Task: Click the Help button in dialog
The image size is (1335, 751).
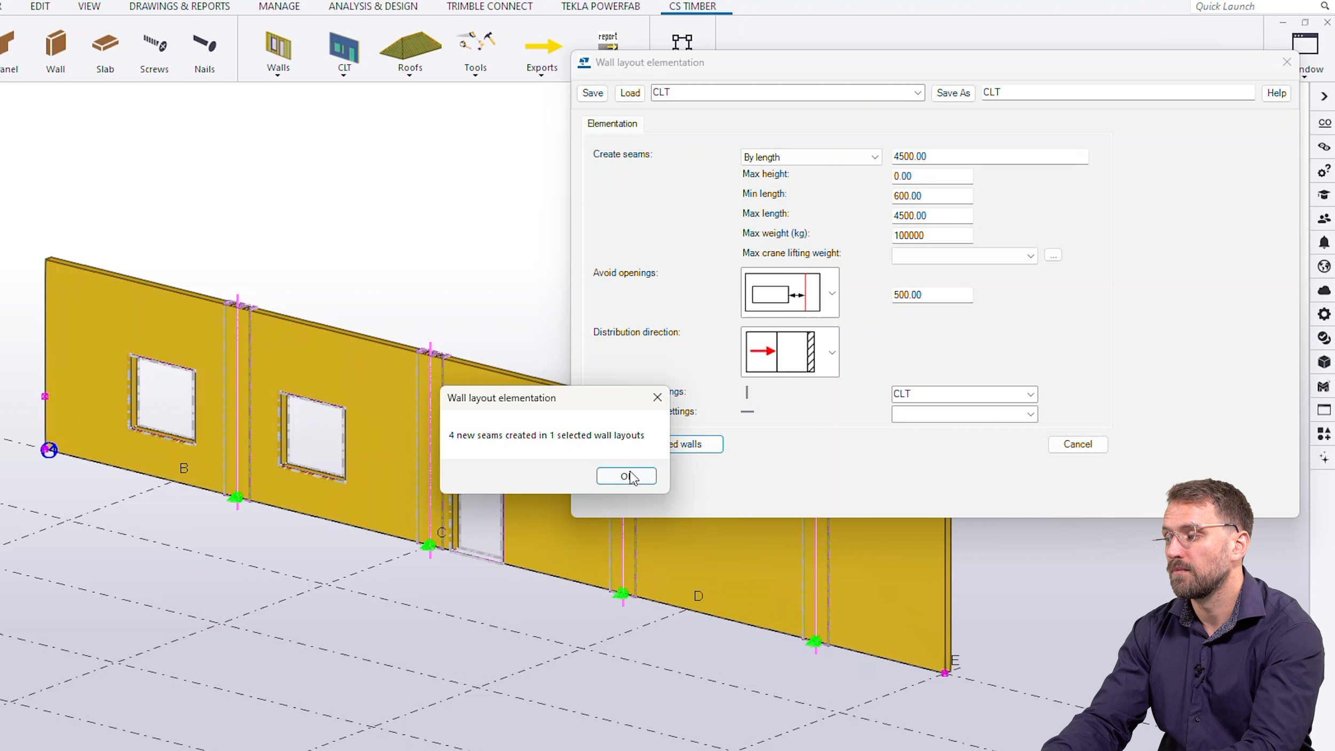Action: [x=1276, y=93]
